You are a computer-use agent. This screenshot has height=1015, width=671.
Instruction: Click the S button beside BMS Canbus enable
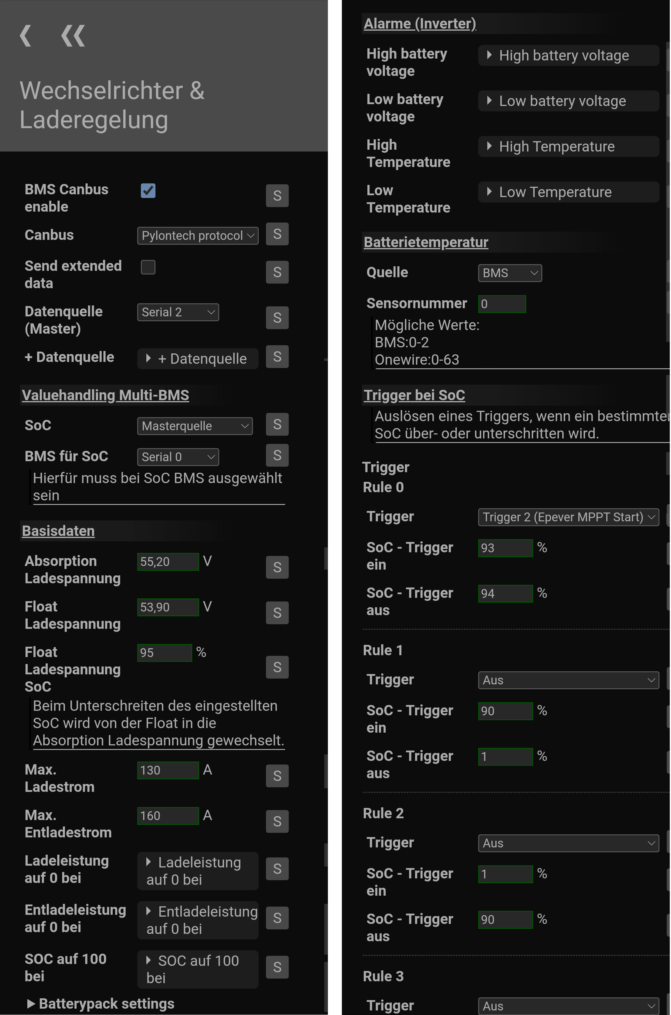277,196
